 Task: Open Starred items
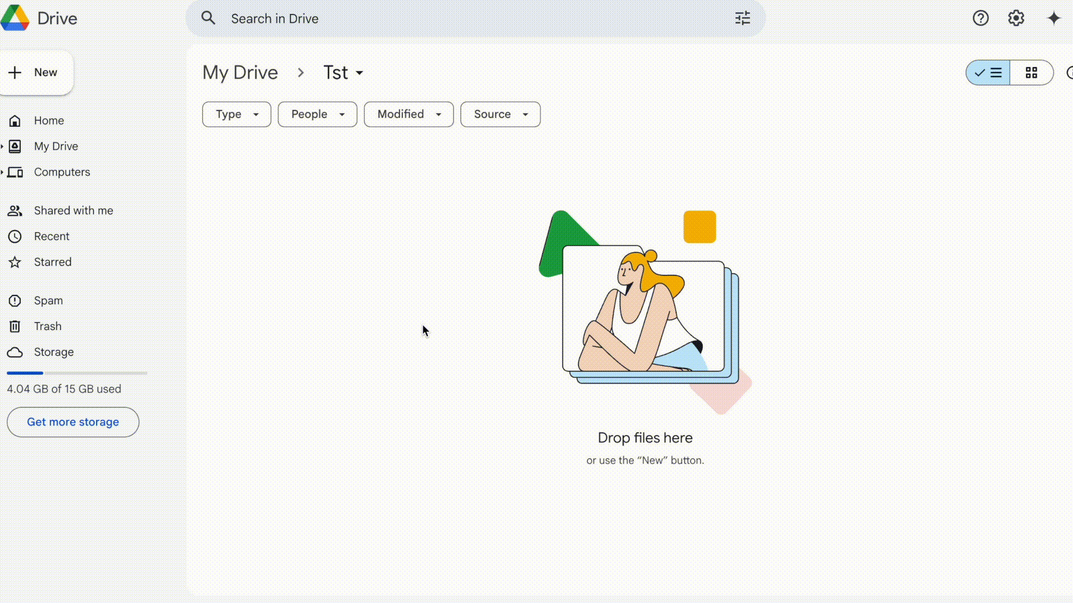click(53, 262)
